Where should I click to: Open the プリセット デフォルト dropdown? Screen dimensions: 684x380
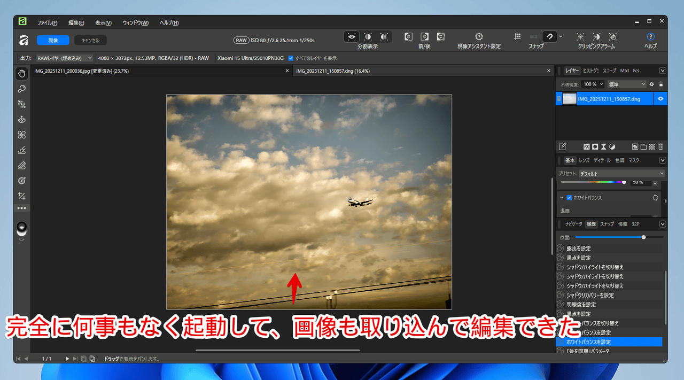tap(621, 174)
